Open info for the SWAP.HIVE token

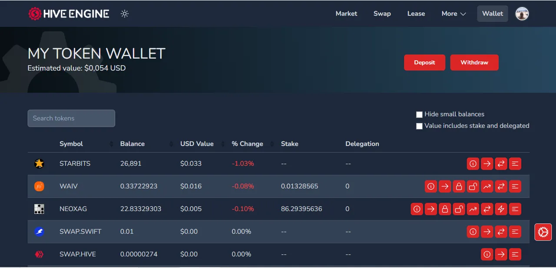487,254
